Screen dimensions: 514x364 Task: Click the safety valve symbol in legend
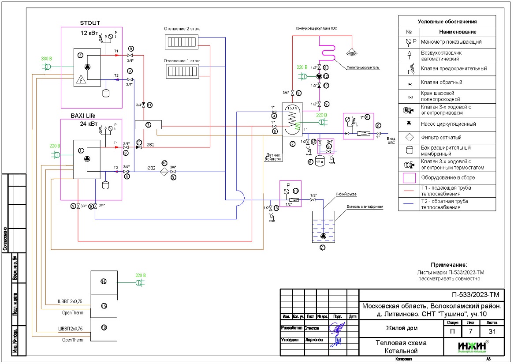click(409, 68)
